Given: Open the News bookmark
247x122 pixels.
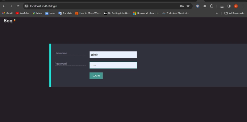Looking at the screenshot, I should pos(50,13).
